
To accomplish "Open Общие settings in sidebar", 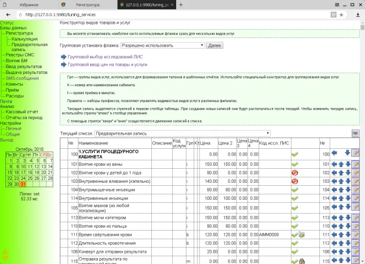I will 13,134.
